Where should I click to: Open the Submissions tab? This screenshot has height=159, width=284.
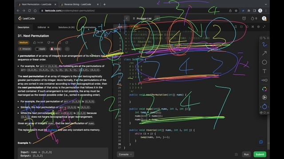coord(89,27)
